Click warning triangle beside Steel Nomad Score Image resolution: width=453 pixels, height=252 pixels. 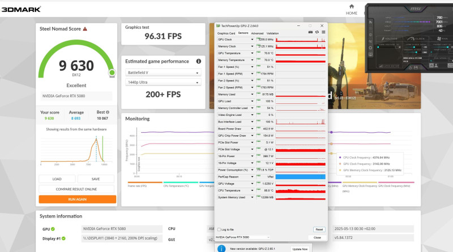pos(85,29)
